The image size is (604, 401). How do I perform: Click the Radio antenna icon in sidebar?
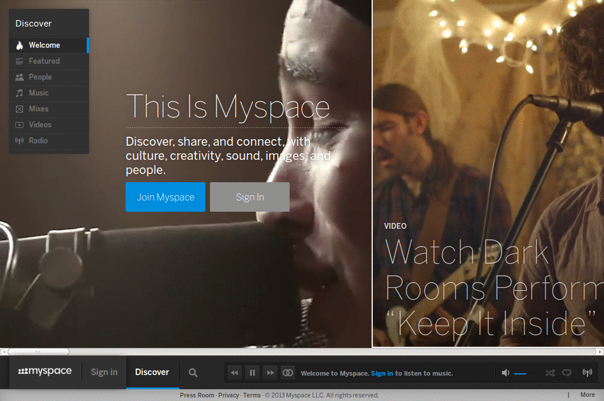point(19,140)
